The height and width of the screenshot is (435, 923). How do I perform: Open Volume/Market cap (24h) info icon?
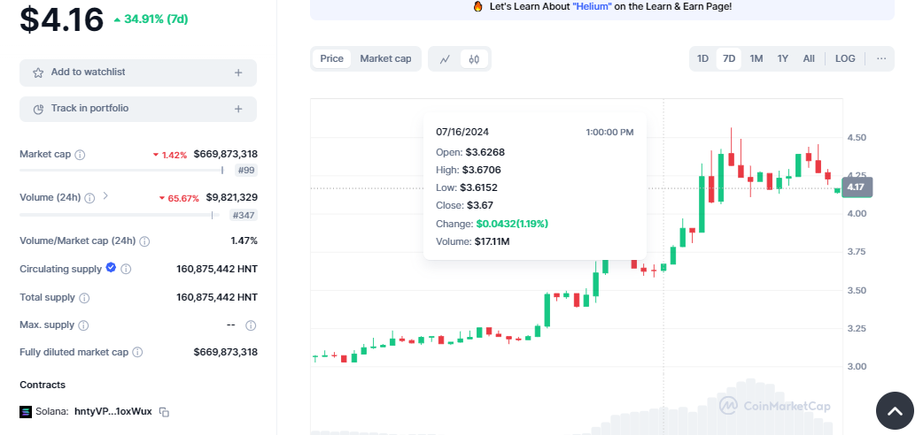click(144, 241)
